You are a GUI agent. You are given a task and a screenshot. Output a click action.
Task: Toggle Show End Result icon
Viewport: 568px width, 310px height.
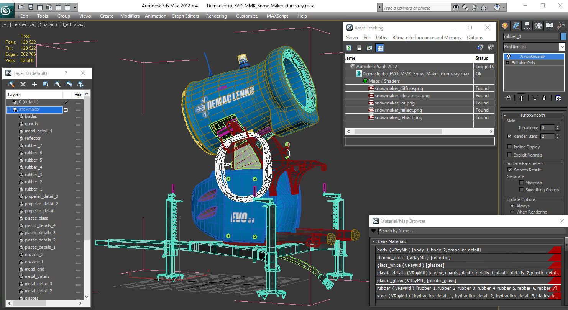(x=521, y=98)
